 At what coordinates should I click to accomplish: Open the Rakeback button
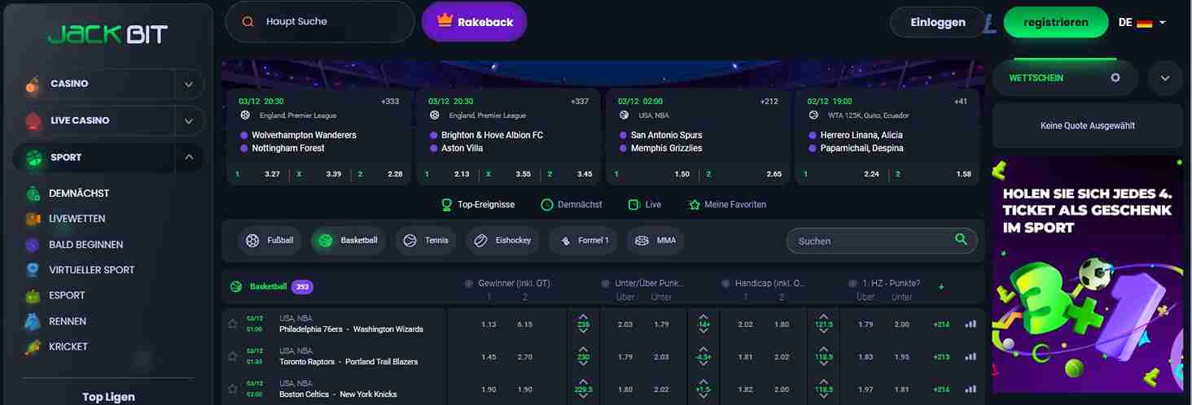[x=475, y=22]
